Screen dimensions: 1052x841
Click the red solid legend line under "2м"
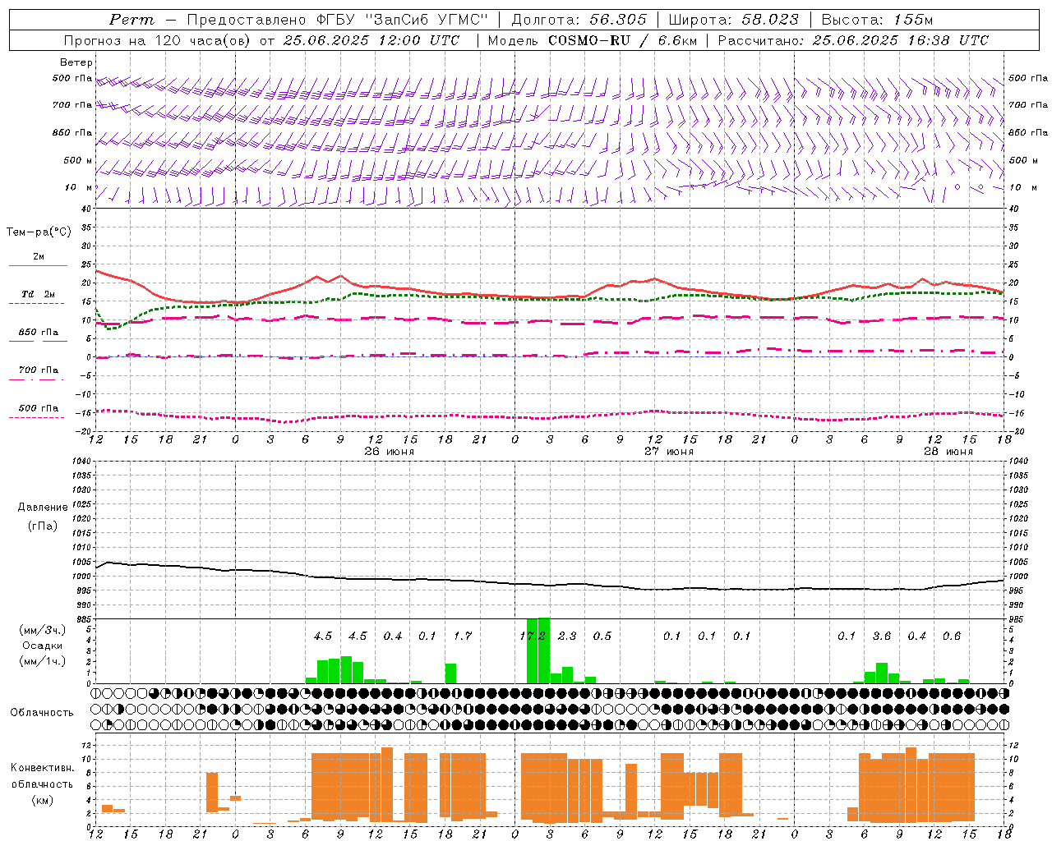38,265
